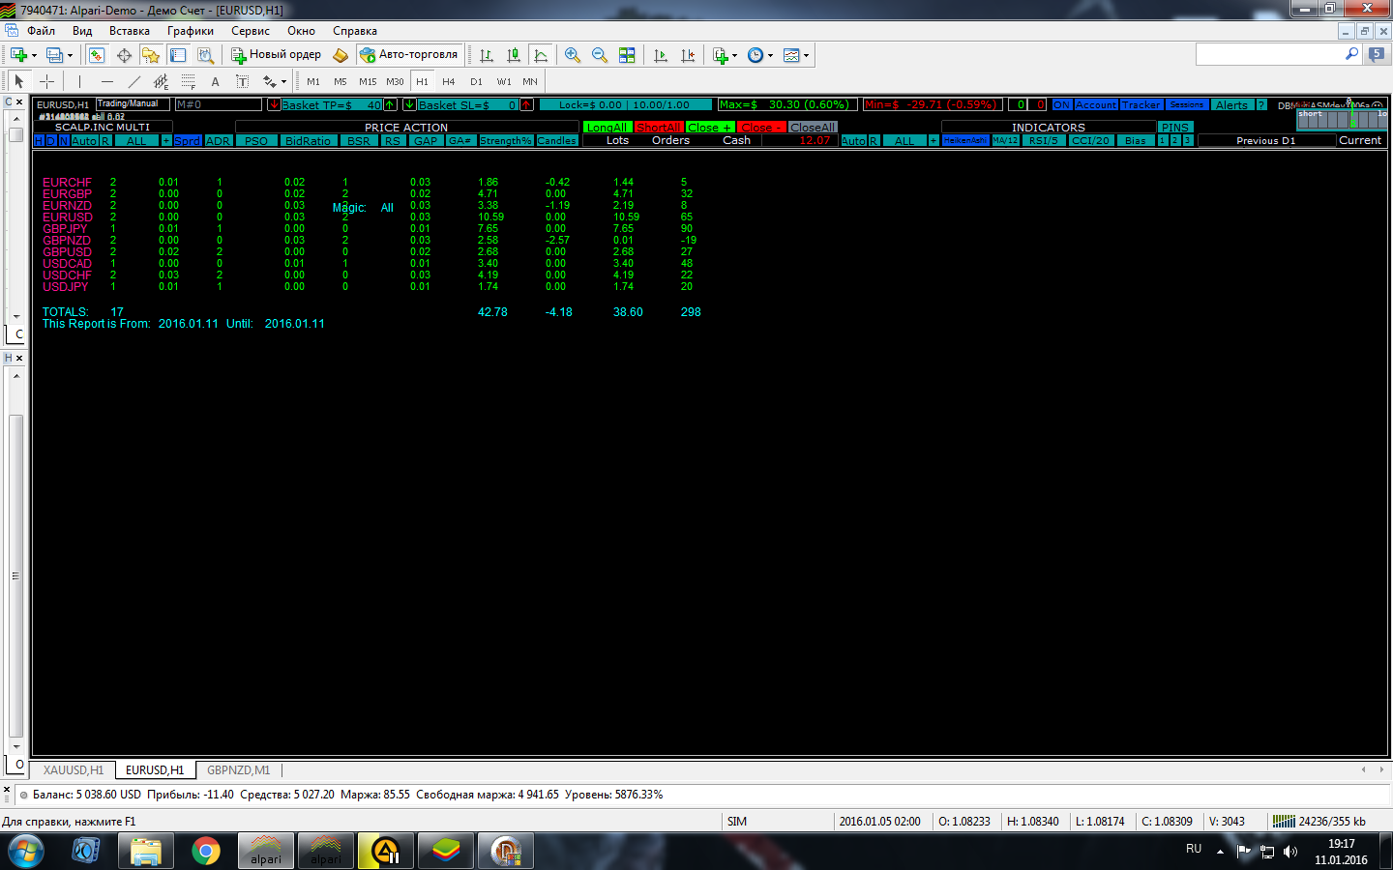Select the M15 timeframe

[x=368, y=81]
